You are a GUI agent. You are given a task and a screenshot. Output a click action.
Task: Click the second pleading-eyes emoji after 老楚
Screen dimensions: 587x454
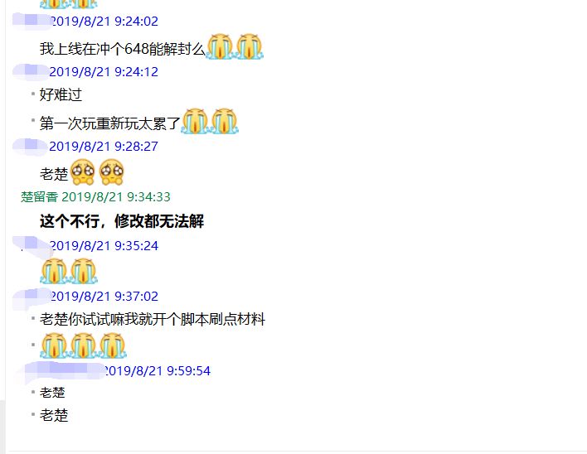[x=112, y=172]
